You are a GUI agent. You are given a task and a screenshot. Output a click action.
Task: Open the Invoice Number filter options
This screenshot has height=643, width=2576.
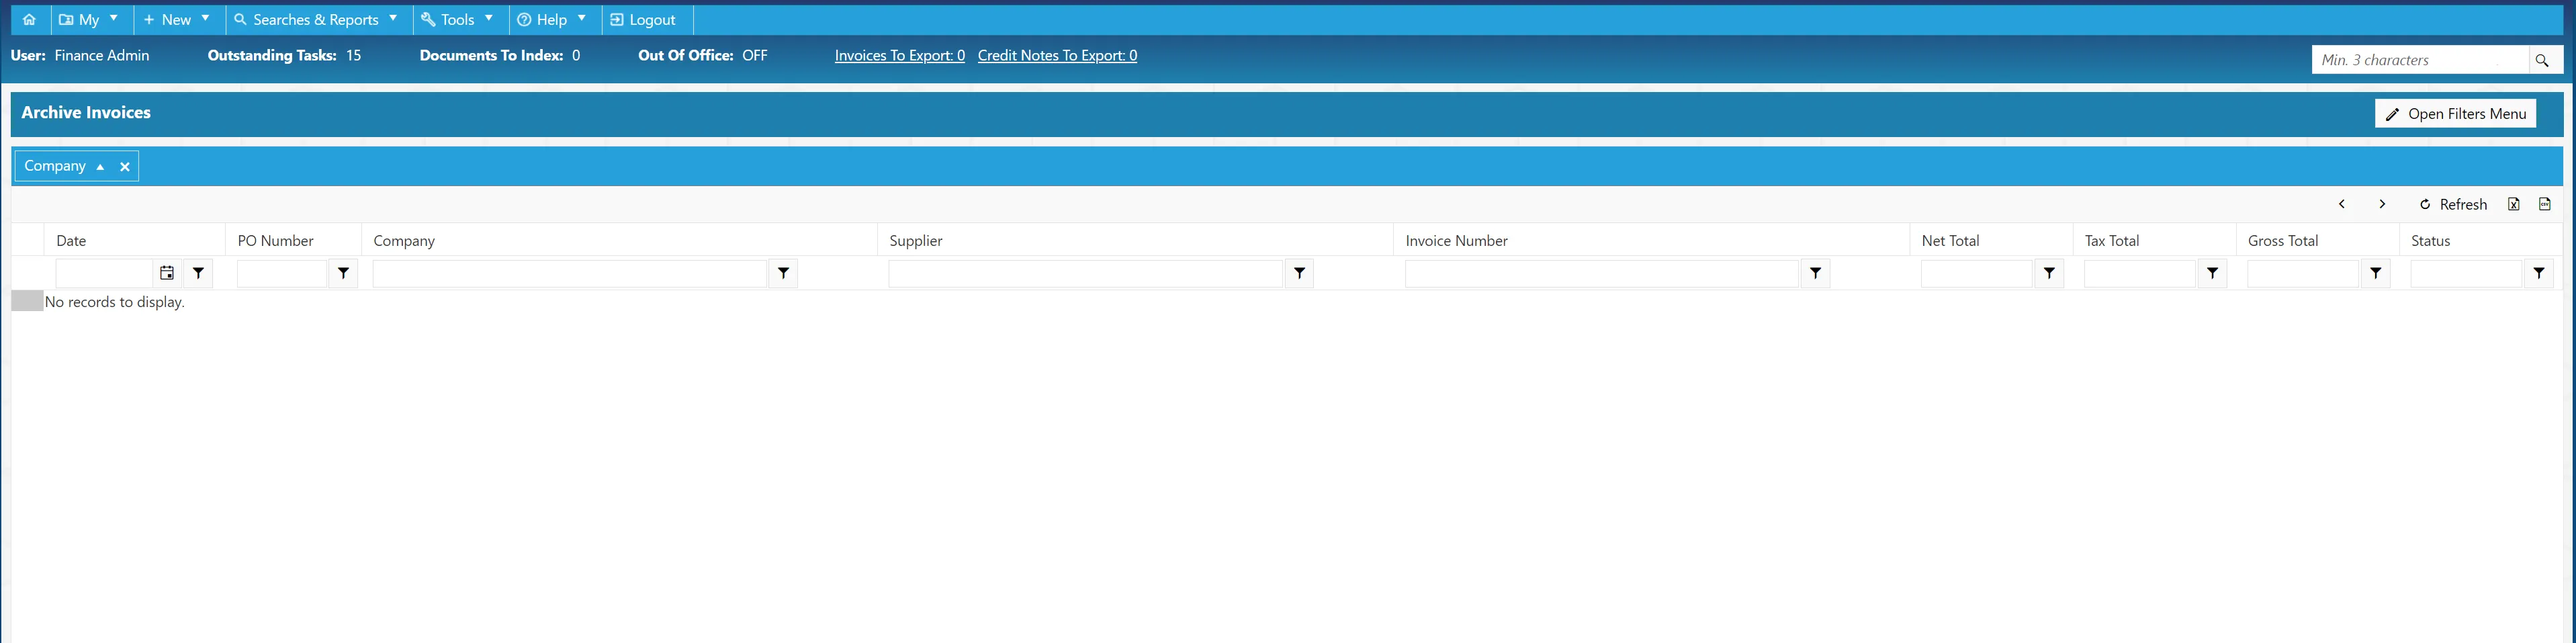tap(1815, 273)
